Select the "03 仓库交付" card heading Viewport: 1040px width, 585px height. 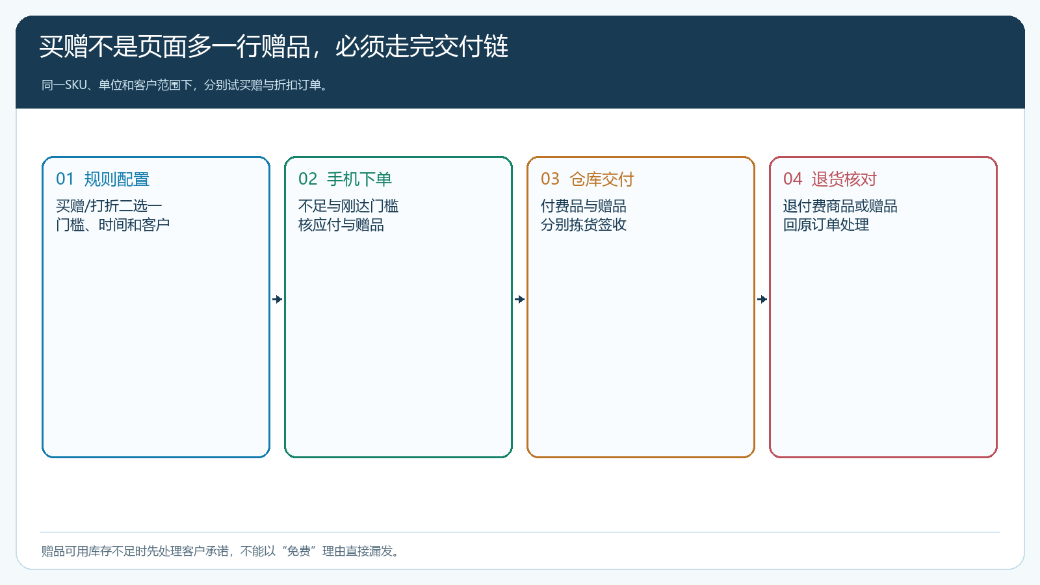[x=588, y=179]
